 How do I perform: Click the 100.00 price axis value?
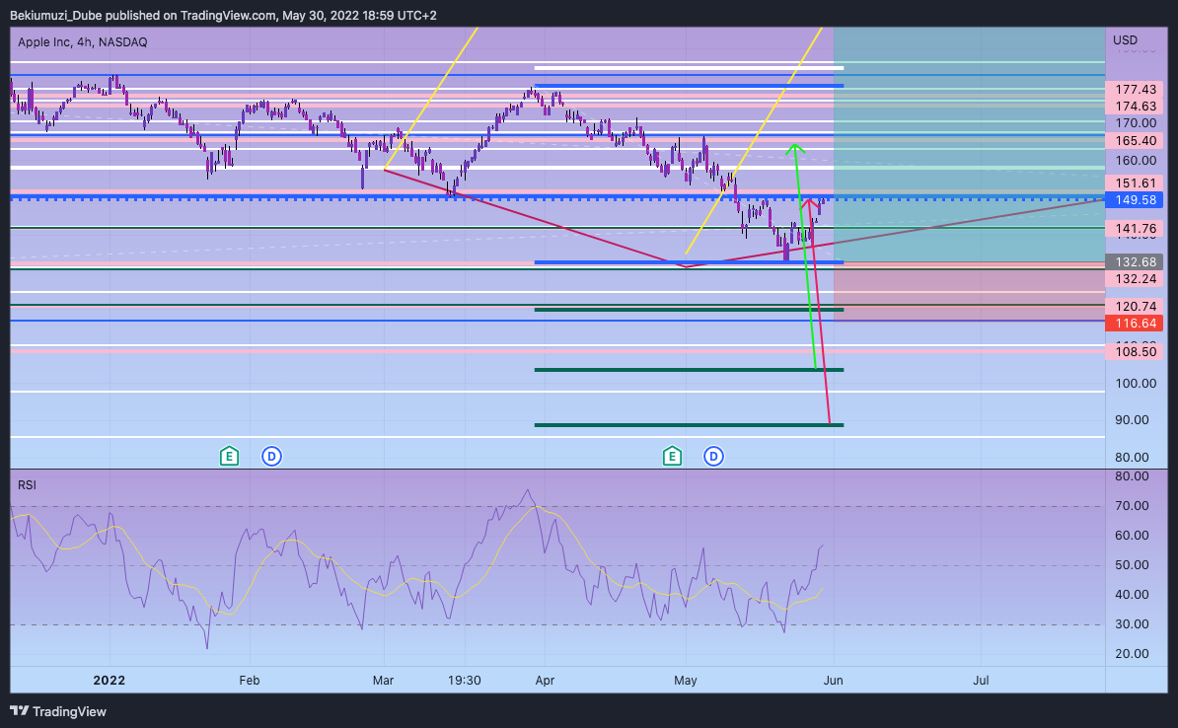point(1136,383)
